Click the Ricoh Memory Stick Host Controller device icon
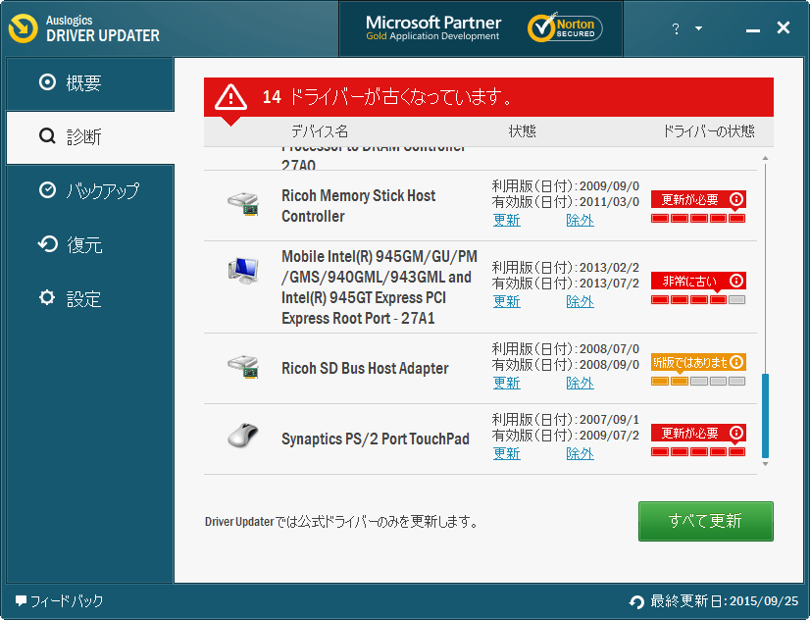810x620 pixels. [243, 205]
